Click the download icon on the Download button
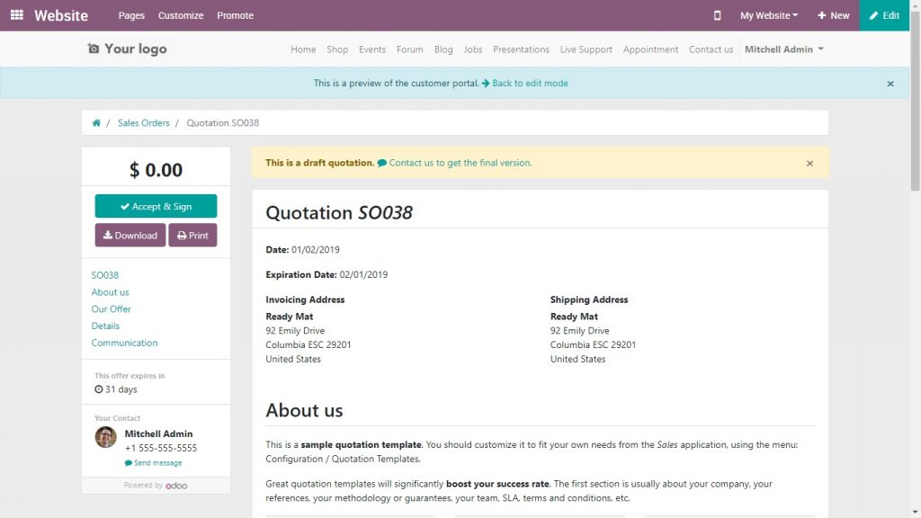 (110, 235)
